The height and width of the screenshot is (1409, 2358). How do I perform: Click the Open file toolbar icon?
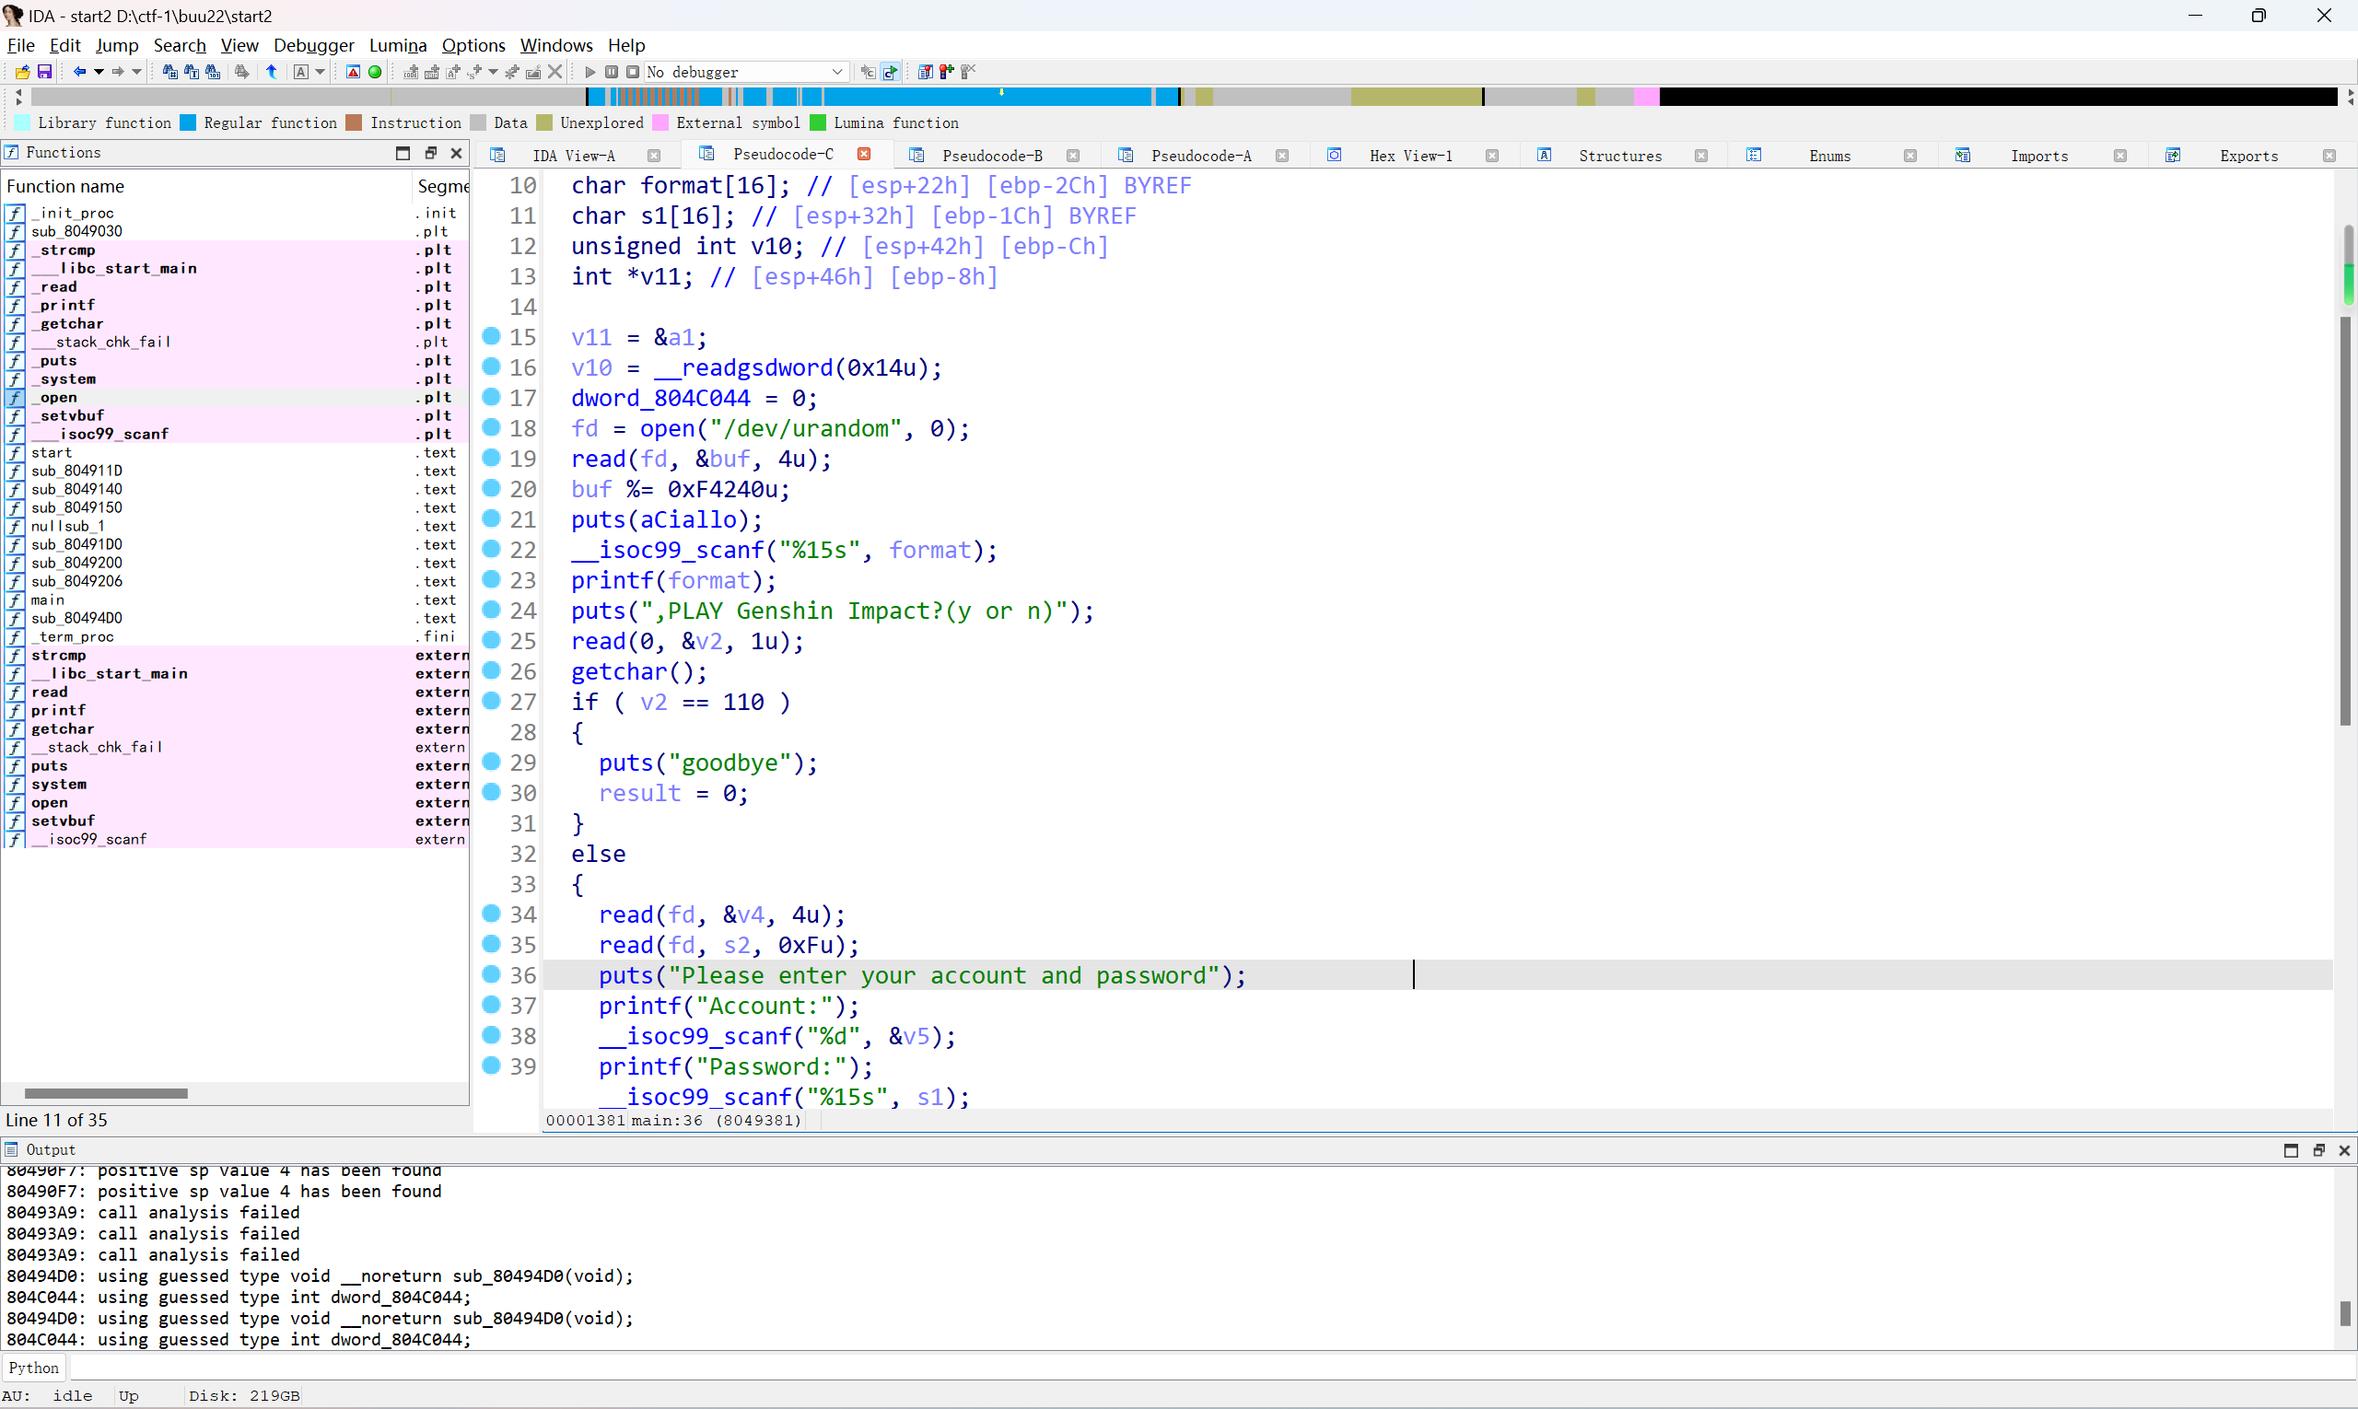tap(22, 72)
